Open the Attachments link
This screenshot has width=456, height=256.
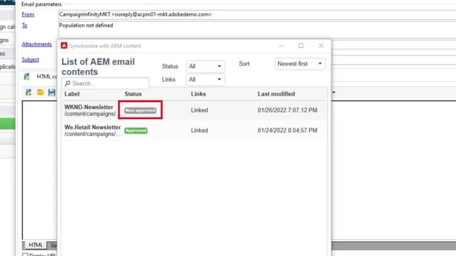click(36, 44)
